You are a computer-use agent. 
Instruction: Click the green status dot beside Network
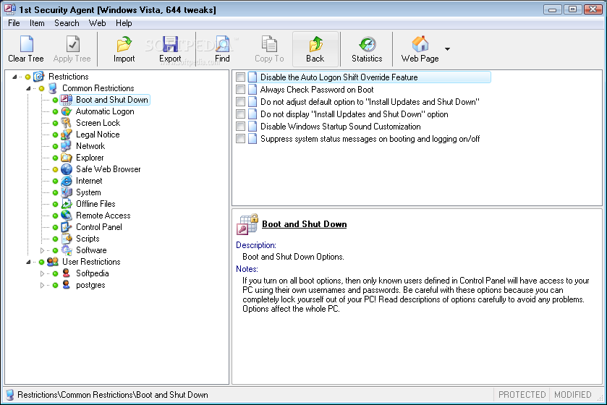[55, 147]
